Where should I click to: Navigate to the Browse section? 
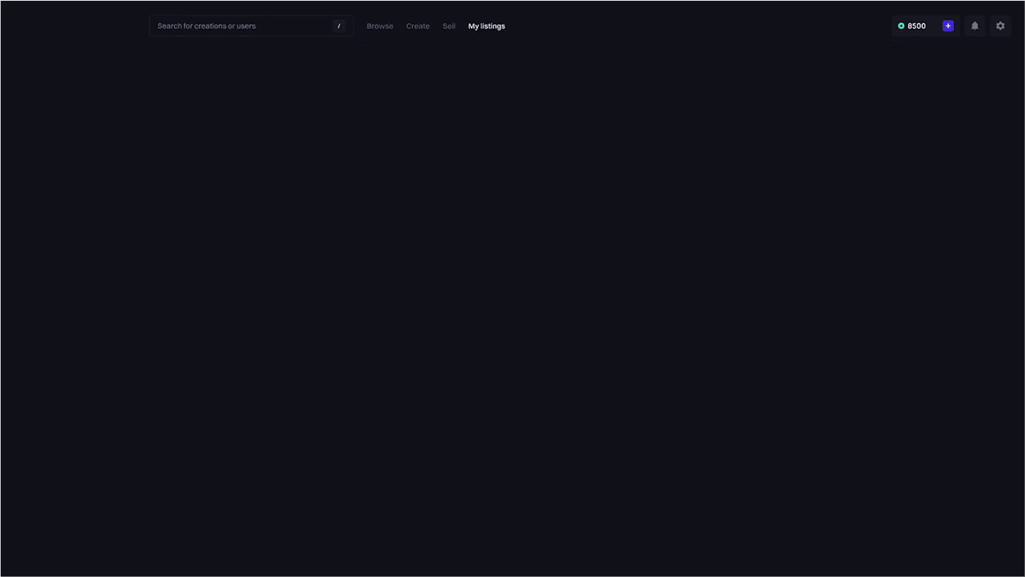click(380, 24)
